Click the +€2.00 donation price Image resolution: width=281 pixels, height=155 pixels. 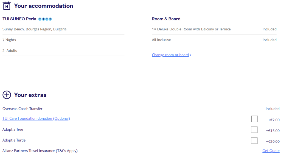coord(274,120)
